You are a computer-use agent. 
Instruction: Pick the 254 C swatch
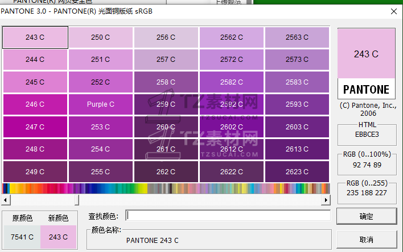[x=101, y=149]
